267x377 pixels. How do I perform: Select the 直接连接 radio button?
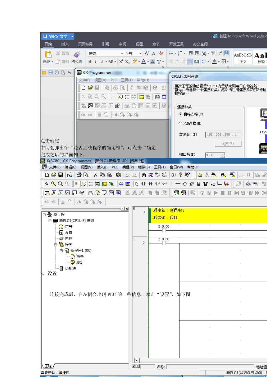(180, 114)
